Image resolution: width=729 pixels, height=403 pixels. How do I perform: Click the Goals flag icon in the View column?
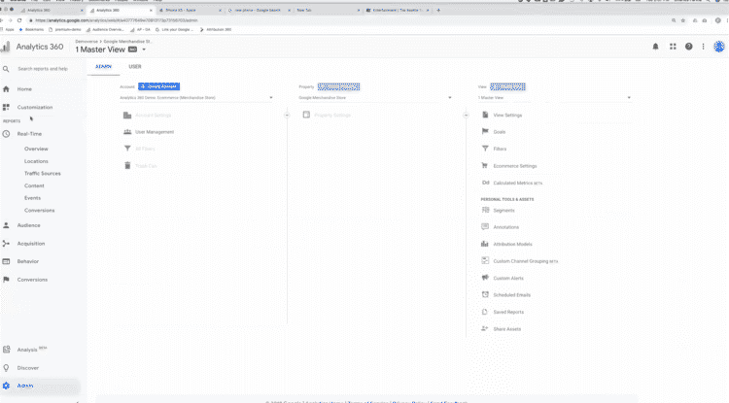485,131
